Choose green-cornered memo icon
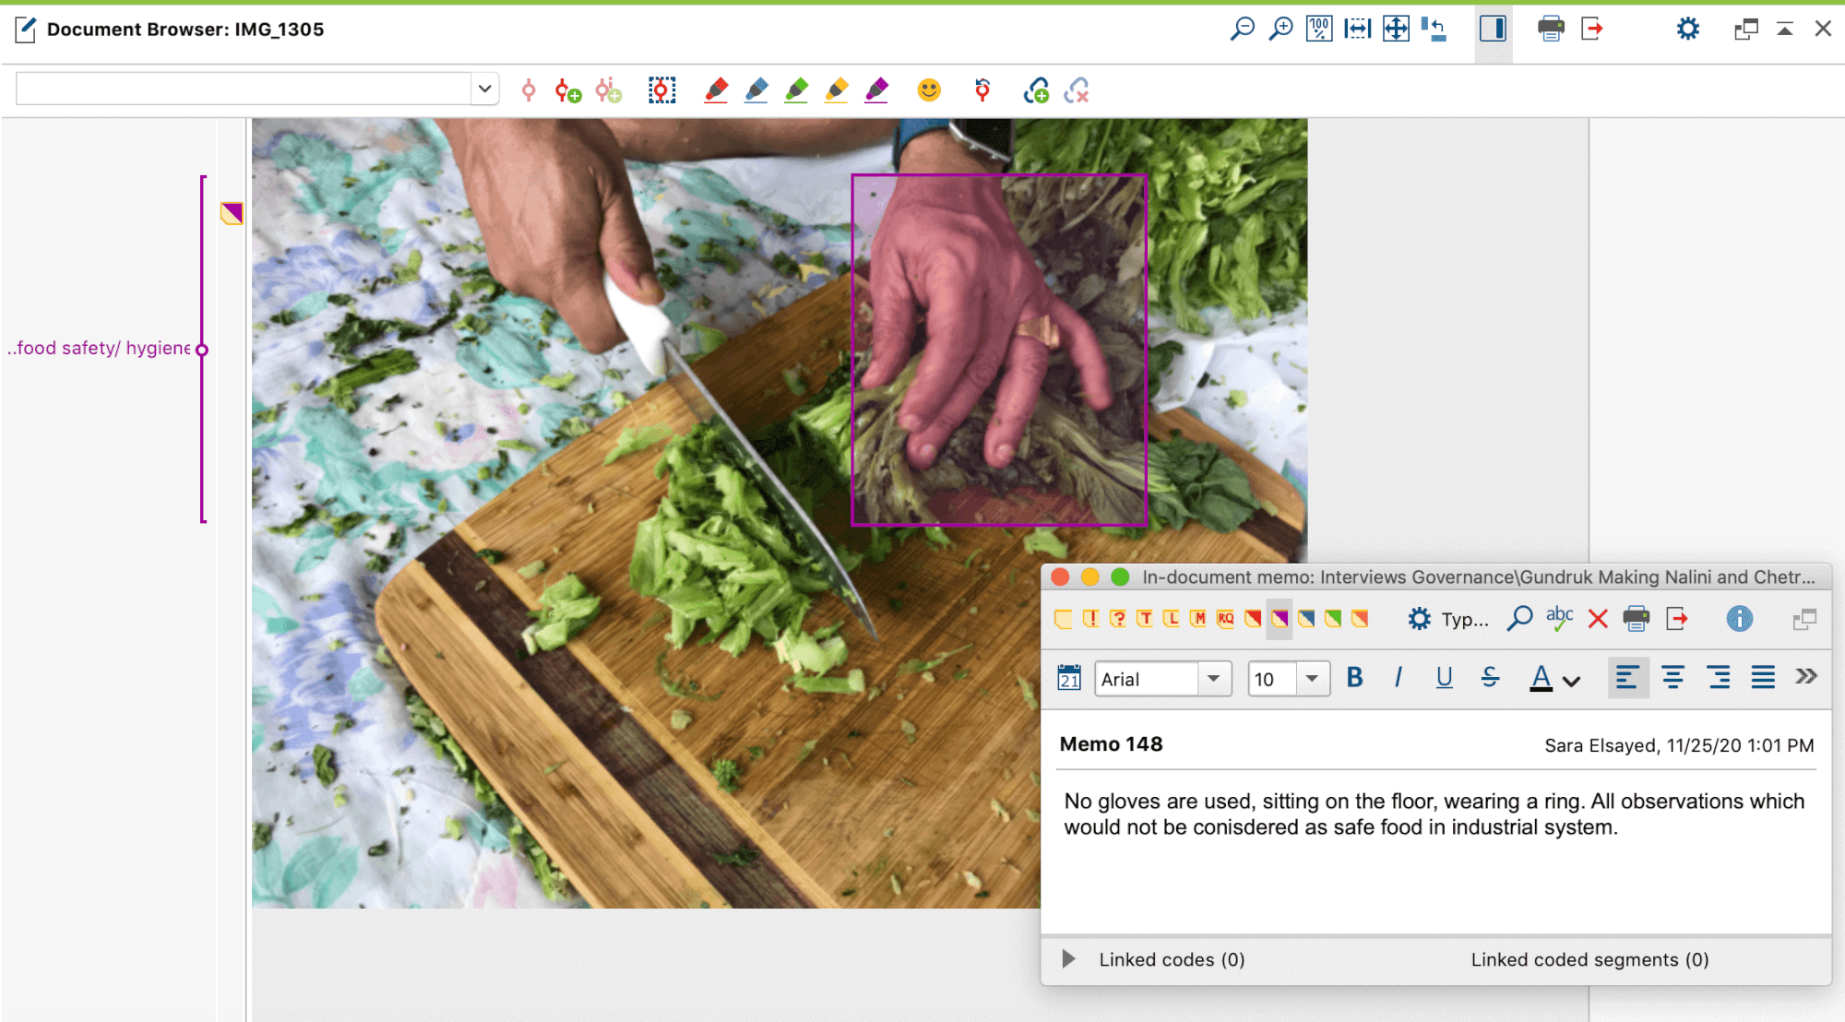1845x1022 pixels. point(1333,618)
